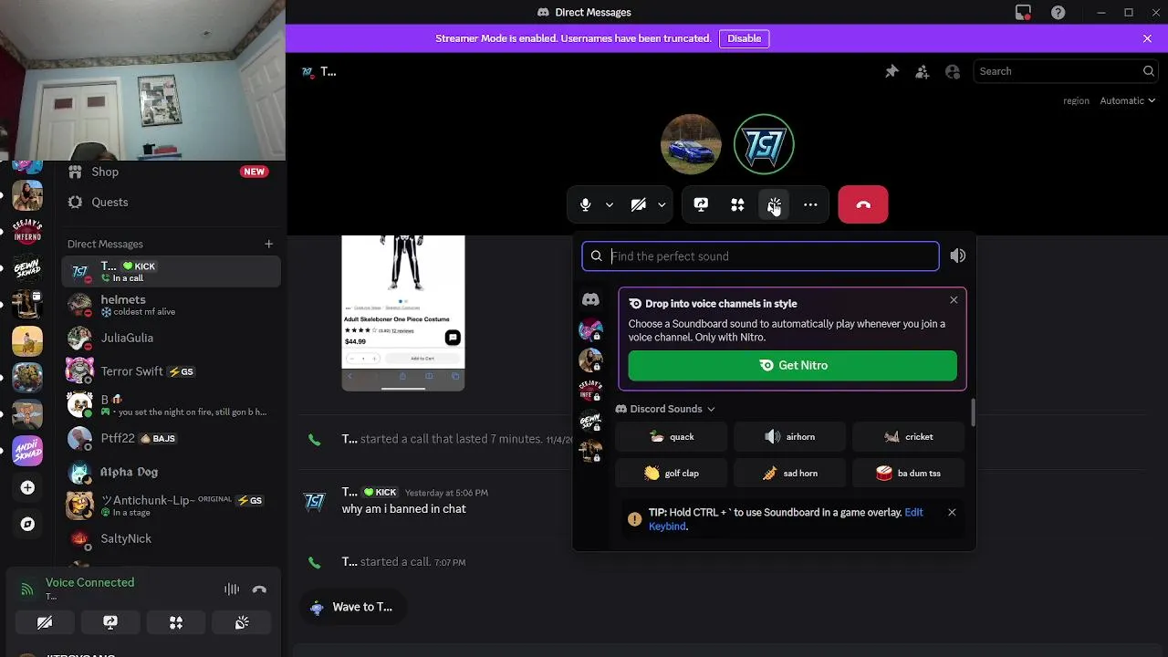Viewport: 1168px width, 657px height.
Task: Turn on camera in call controls
Action: [638, 205]
